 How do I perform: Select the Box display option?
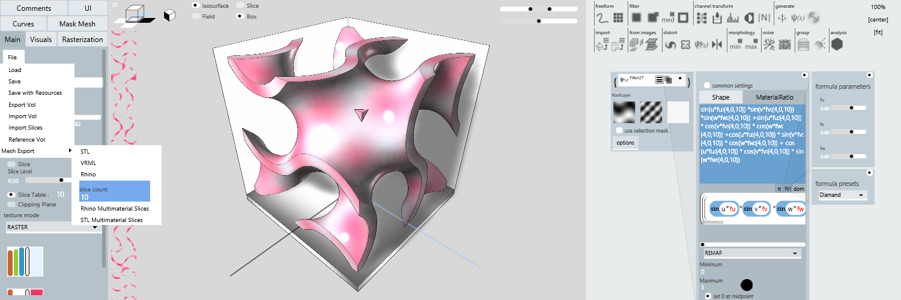point(240,16)
